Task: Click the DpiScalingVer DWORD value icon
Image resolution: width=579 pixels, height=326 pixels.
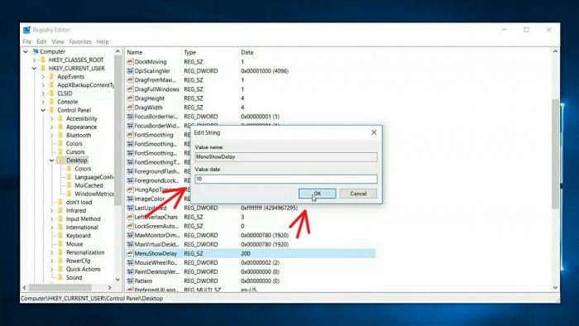Action: pos(130,71)
